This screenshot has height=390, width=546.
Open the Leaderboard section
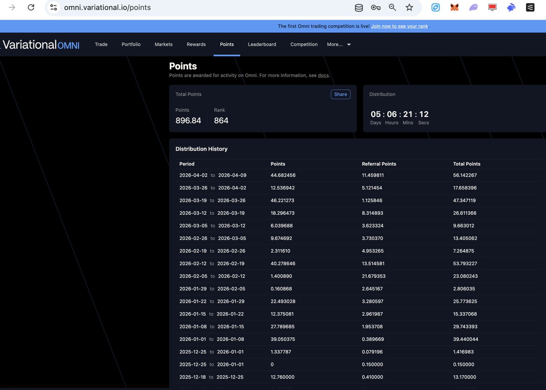coord(262,44)
